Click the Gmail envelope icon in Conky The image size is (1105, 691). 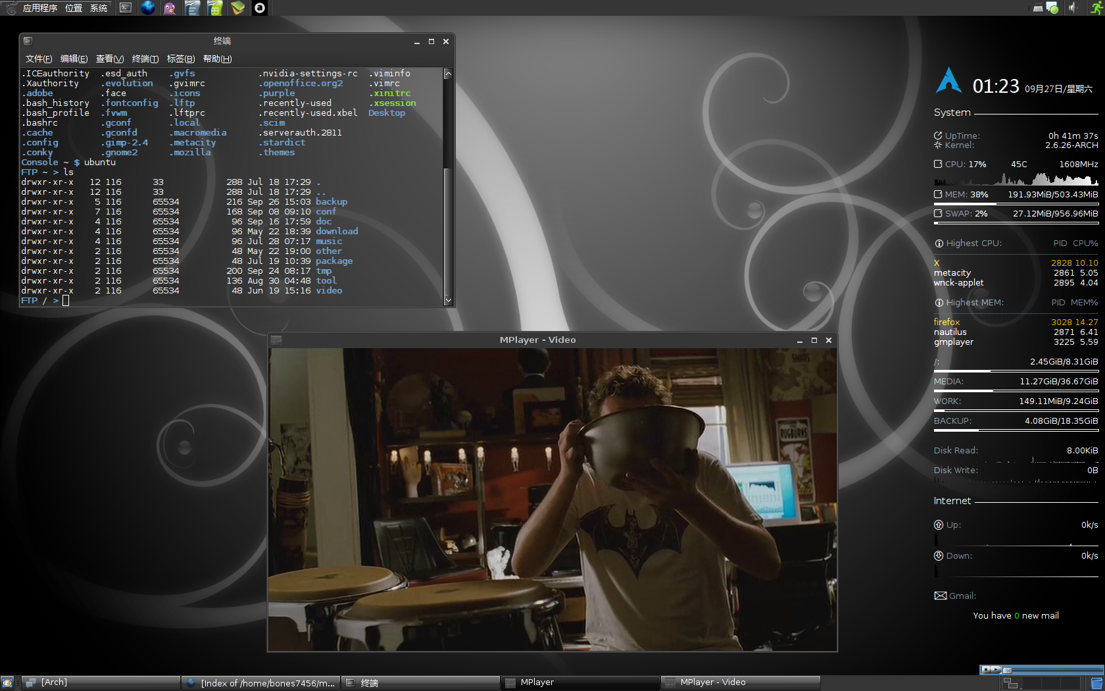coord(941,596)
